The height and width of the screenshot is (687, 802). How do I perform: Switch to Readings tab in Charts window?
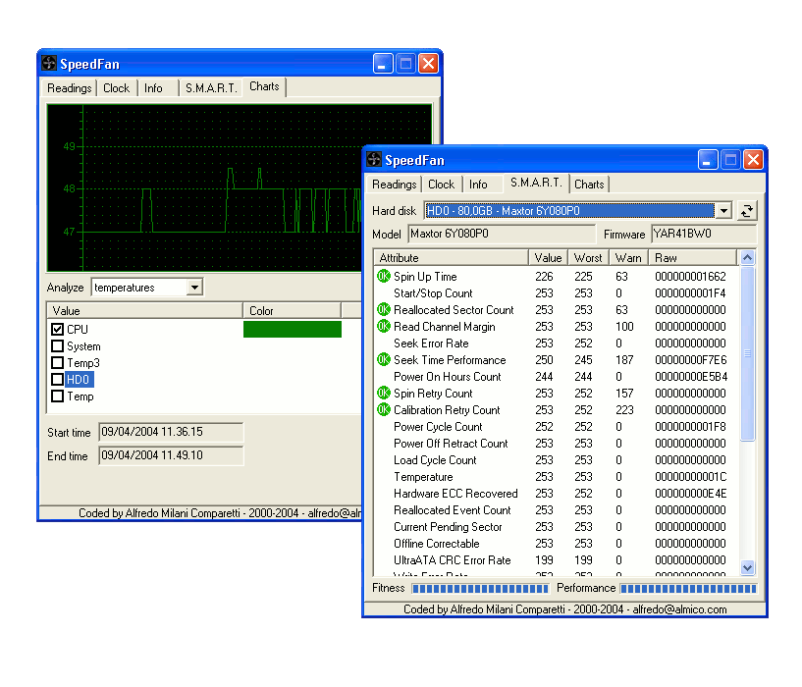click(x=69, y=88)
